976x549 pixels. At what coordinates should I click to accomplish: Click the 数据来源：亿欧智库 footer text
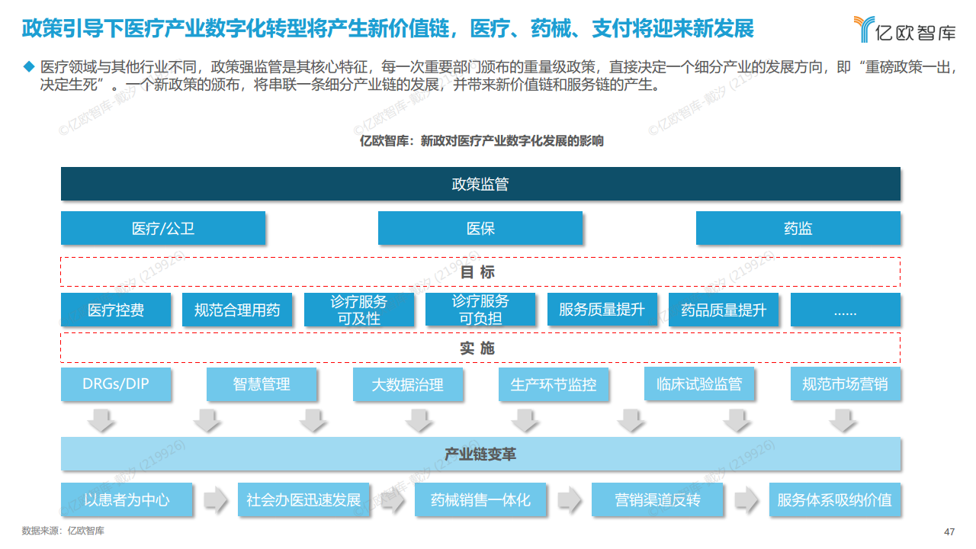pyautogui.click(x=63, y=531)
